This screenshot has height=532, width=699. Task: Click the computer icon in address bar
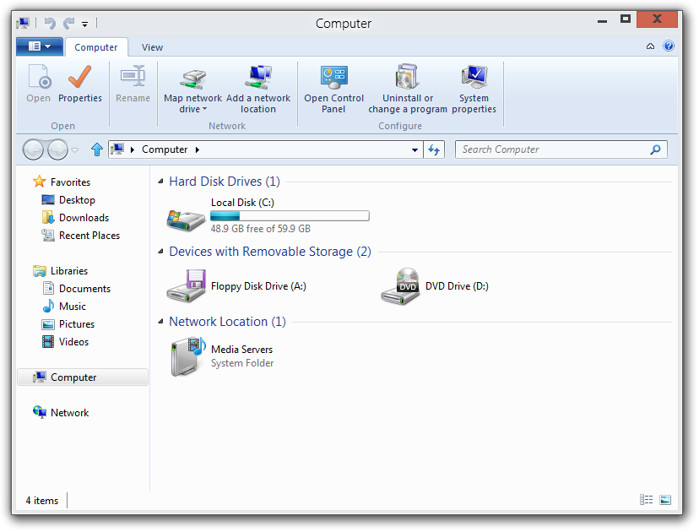[x=117, y=149]
